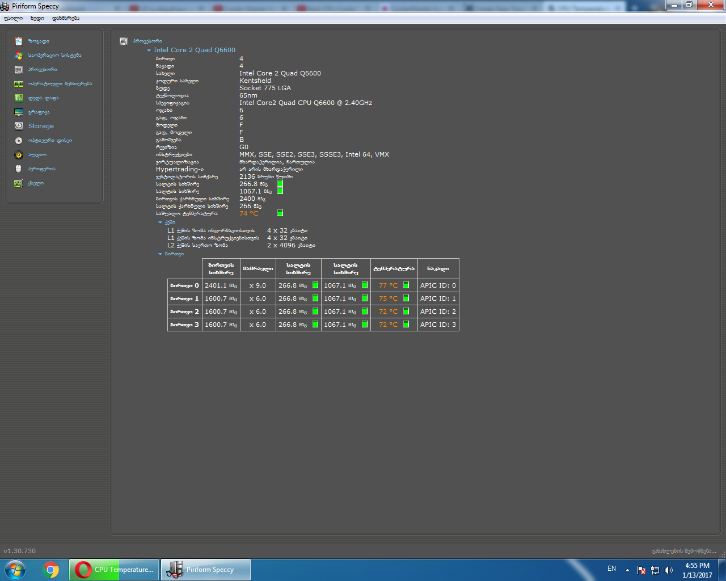Image resolution: width=726 pixels, height=581 pixels.
Task: Select the RAM memory stick icon in sidebar
Action: coord(19,84)
